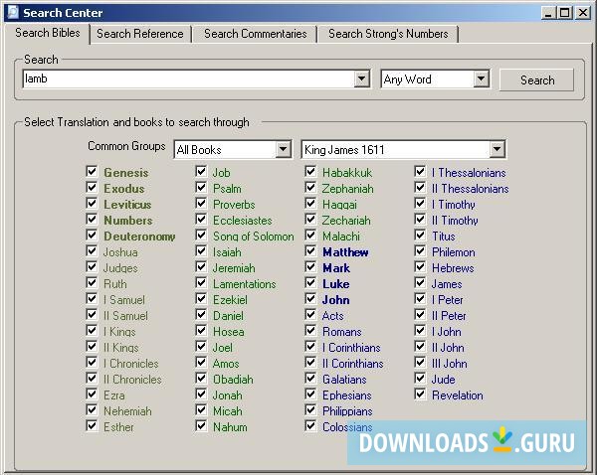Click the search text field containing lamb
The image size is (597, 475).
point(189,79)
